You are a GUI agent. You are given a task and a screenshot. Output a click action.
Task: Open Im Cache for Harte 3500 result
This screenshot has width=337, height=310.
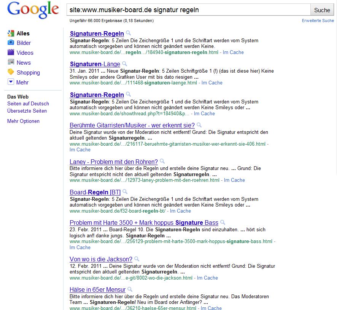point(80,248)
